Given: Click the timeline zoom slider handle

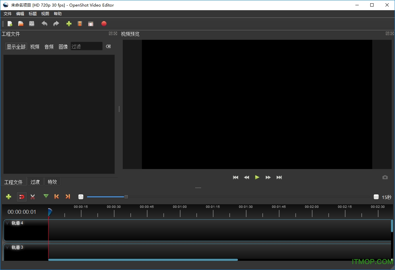Looking at the screenshot, I should point(126,197).
